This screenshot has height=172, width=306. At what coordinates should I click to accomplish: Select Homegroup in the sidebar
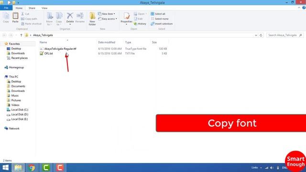tap(16, 67)
